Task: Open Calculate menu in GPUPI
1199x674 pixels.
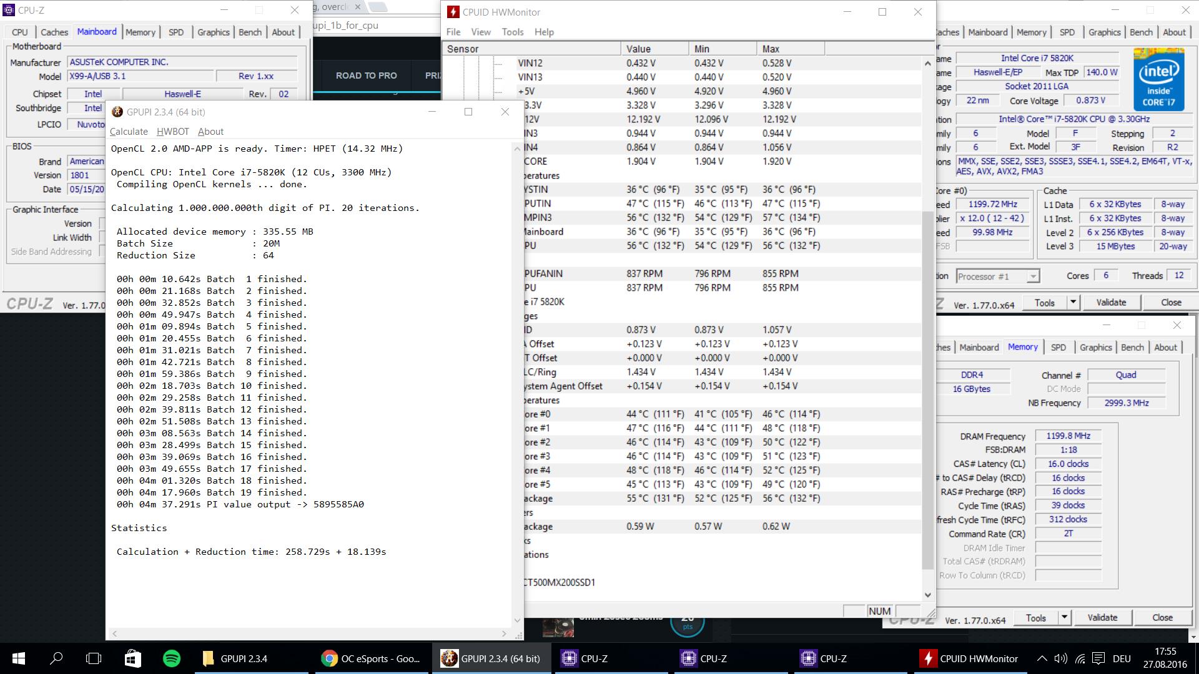Action: point(129,132)
